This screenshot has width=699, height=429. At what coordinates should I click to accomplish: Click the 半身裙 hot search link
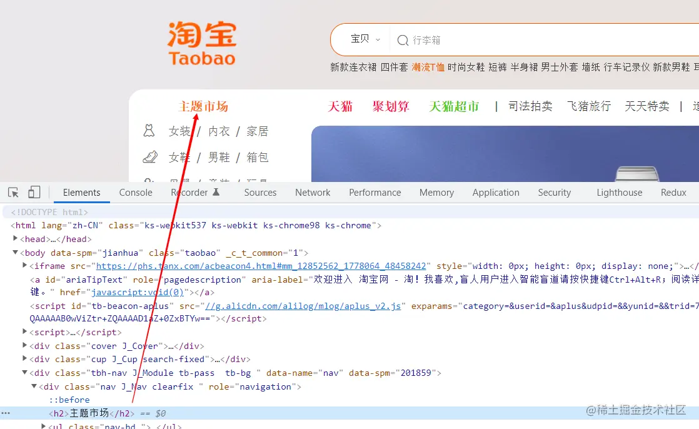coord(524,67)
